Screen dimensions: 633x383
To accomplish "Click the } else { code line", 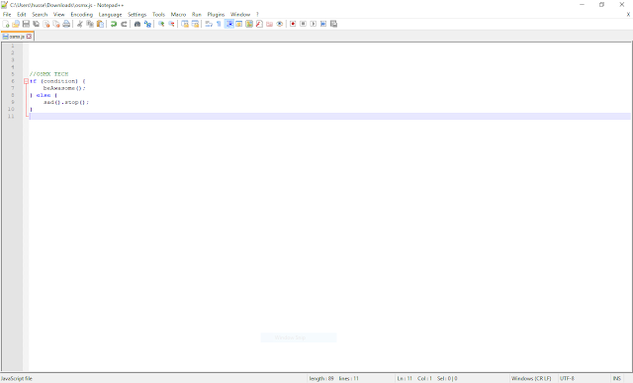I will [44, 95].
